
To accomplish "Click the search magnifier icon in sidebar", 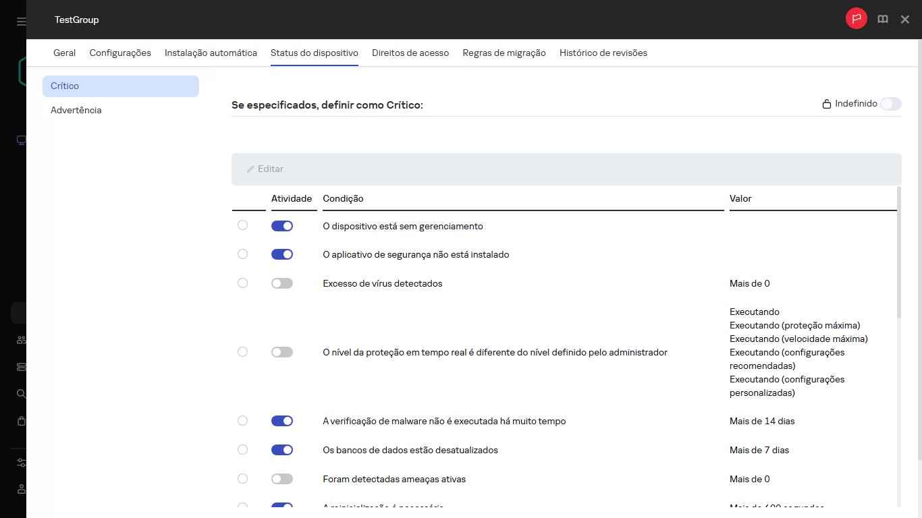I will [x=20, y=393].
